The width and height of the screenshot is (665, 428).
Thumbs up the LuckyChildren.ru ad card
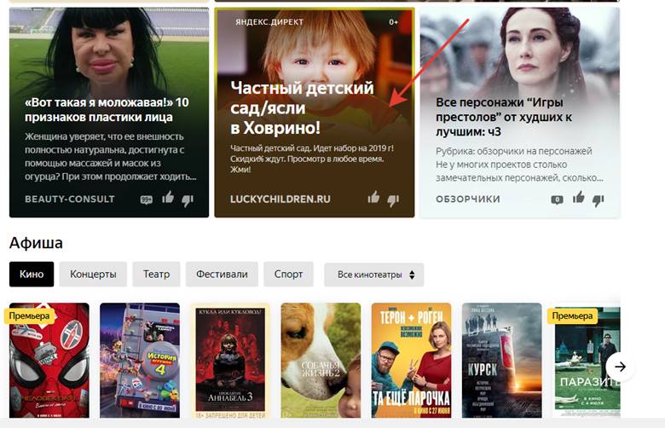[373, 198]
